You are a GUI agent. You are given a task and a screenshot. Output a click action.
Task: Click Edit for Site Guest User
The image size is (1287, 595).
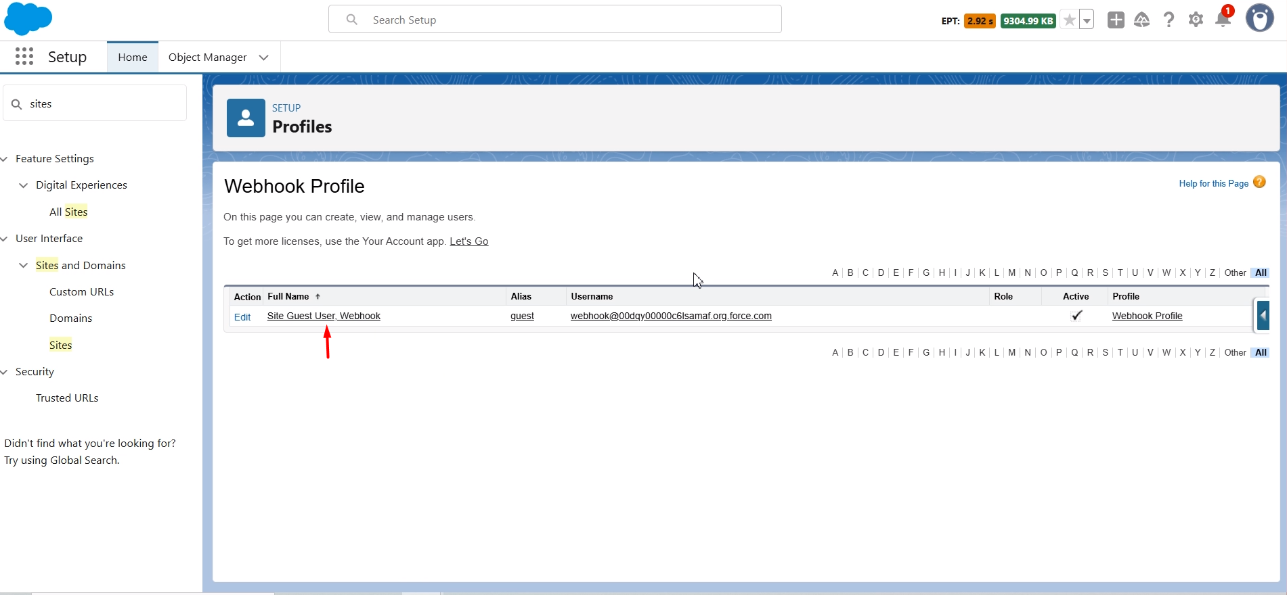click(242, 317)
